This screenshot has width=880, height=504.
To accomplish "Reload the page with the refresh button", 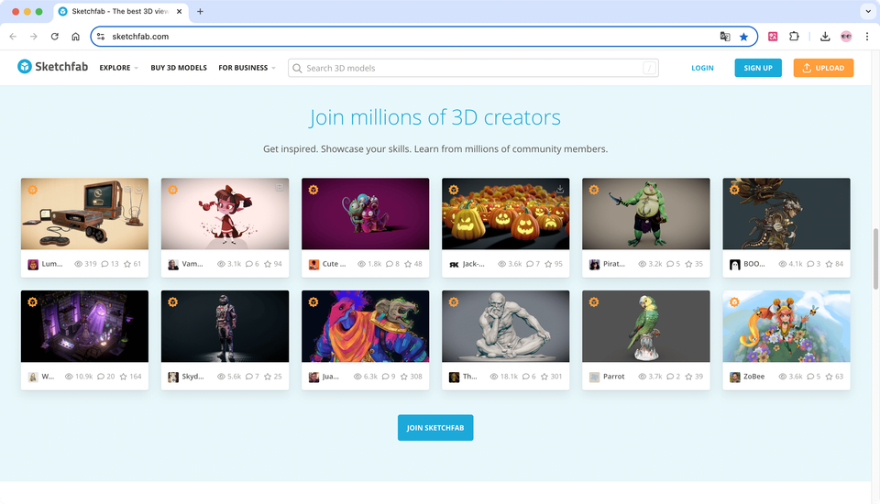I will tap(55, 37).
